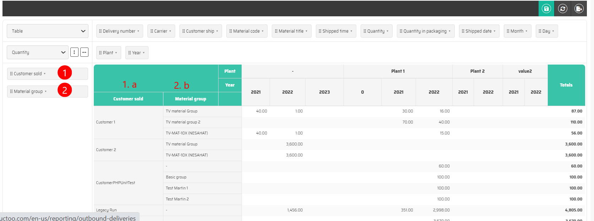Click the refresh icon in top bar

pos(563,9)
